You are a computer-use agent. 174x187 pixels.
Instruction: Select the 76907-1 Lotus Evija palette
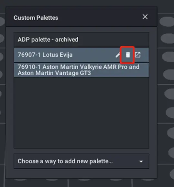pos(82,55)
